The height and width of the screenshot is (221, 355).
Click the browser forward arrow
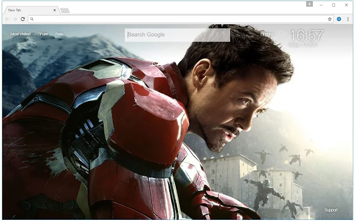[15, 19]
